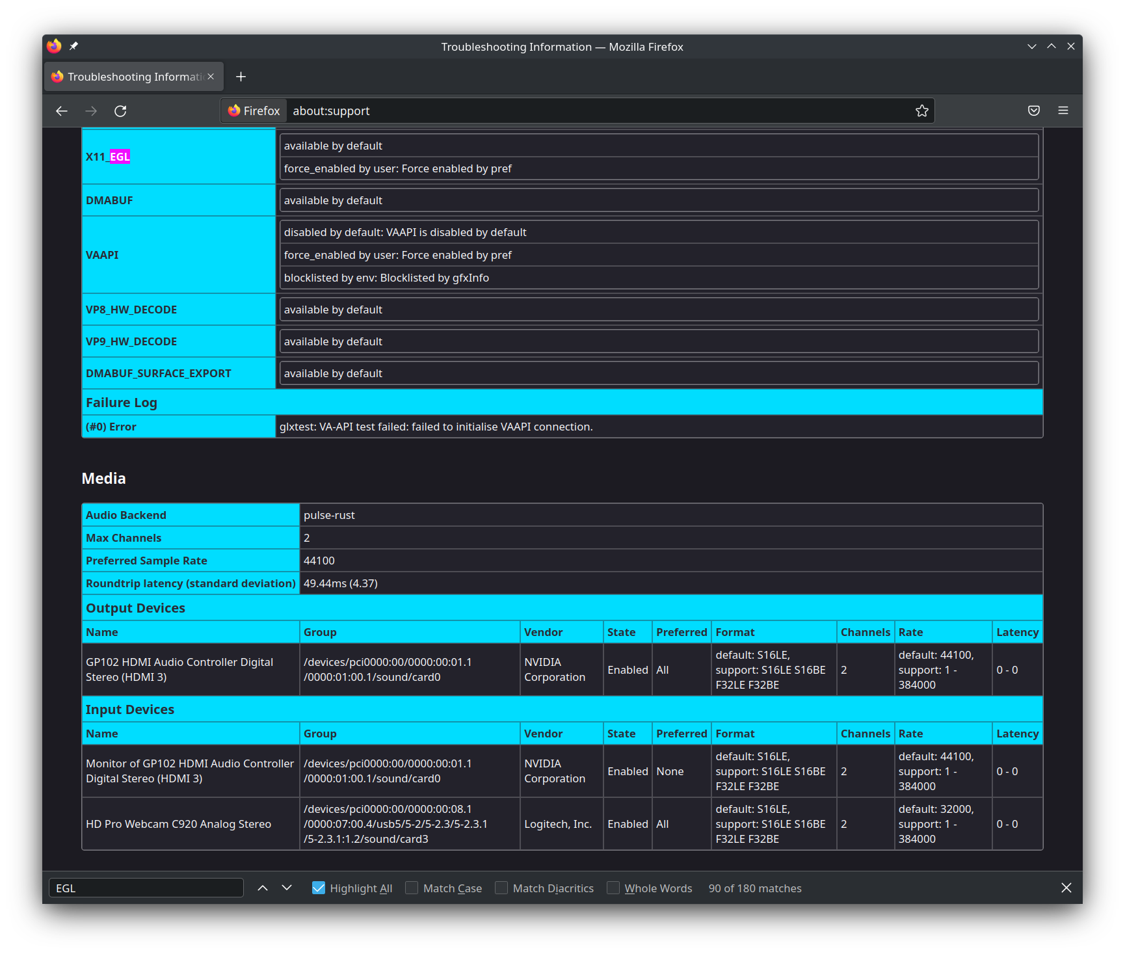This screenshot has width=1125, height=954.
Task: Click the Media section heading
Action: [104, 479]
